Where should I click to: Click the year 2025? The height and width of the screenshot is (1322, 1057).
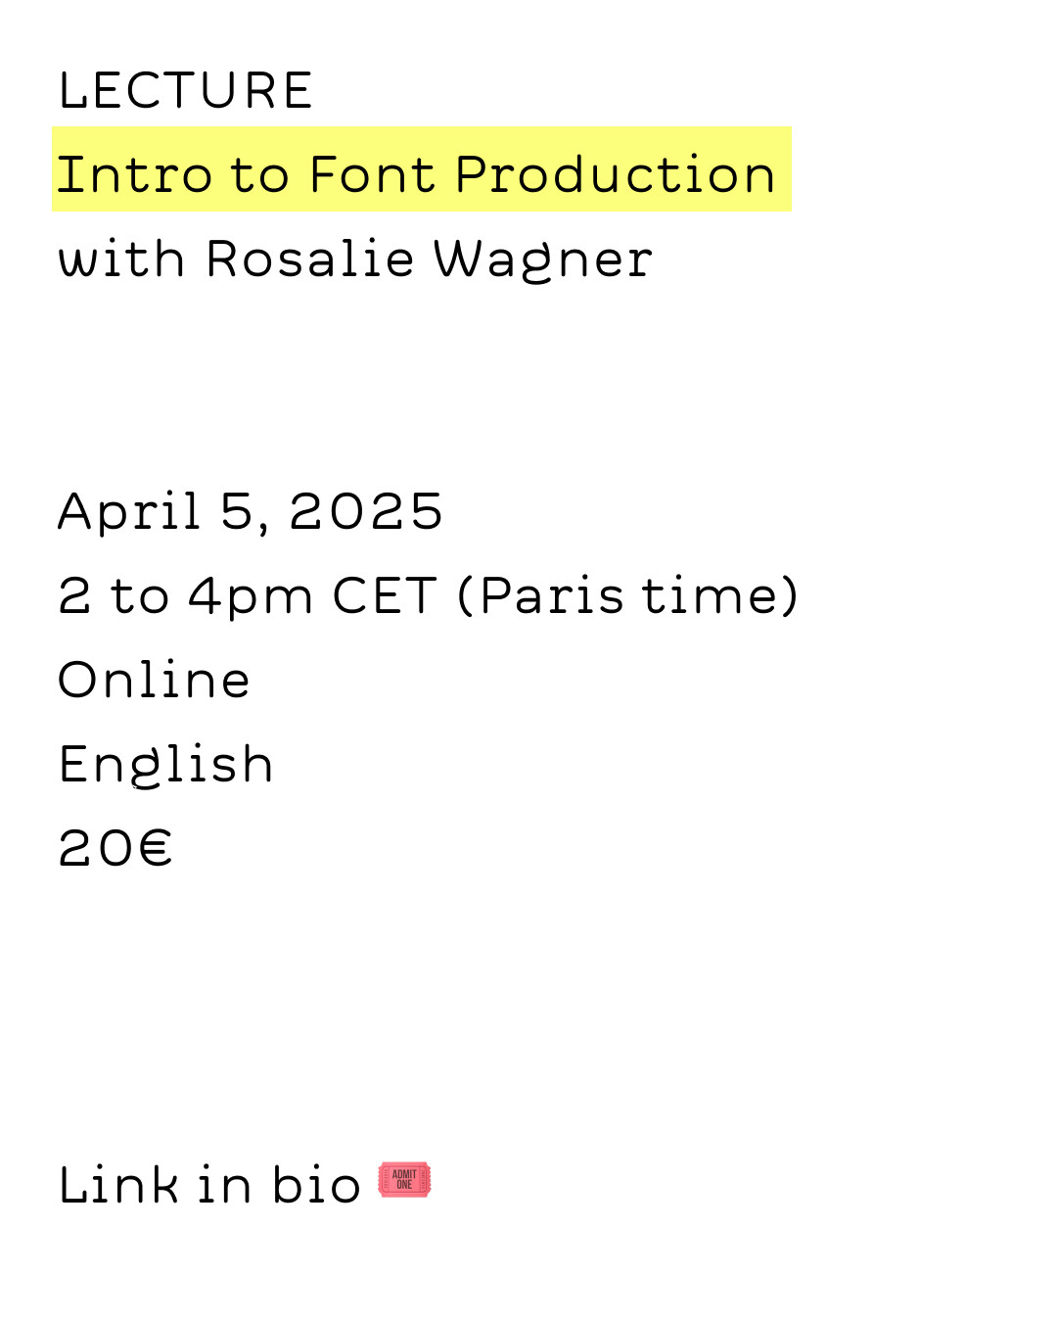click(x=366, y=511)
